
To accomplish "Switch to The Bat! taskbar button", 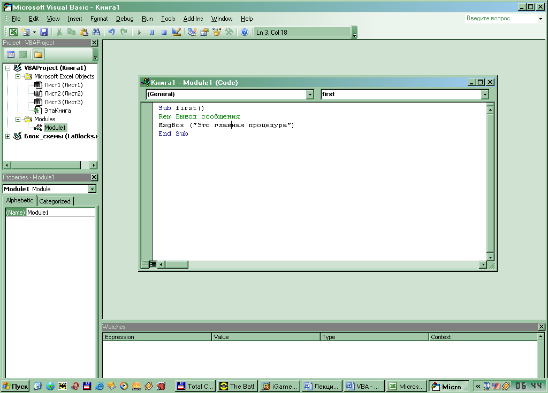I will point(238,386).
